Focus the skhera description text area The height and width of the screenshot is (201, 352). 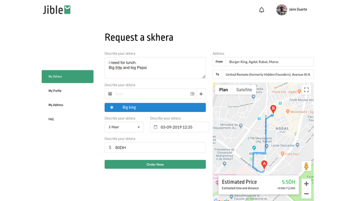pyautogui.click(x=155, y=68)
